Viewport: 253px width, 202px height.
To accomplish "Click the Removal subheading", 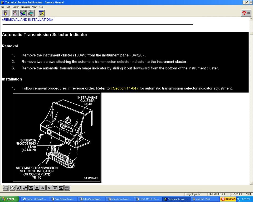I will click(x=10, y=46).
